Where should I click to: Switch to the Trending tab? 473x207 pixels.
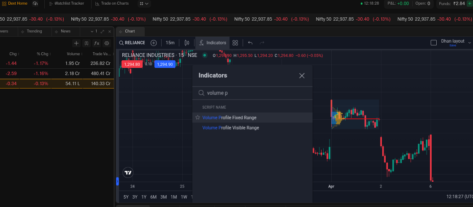34,31
